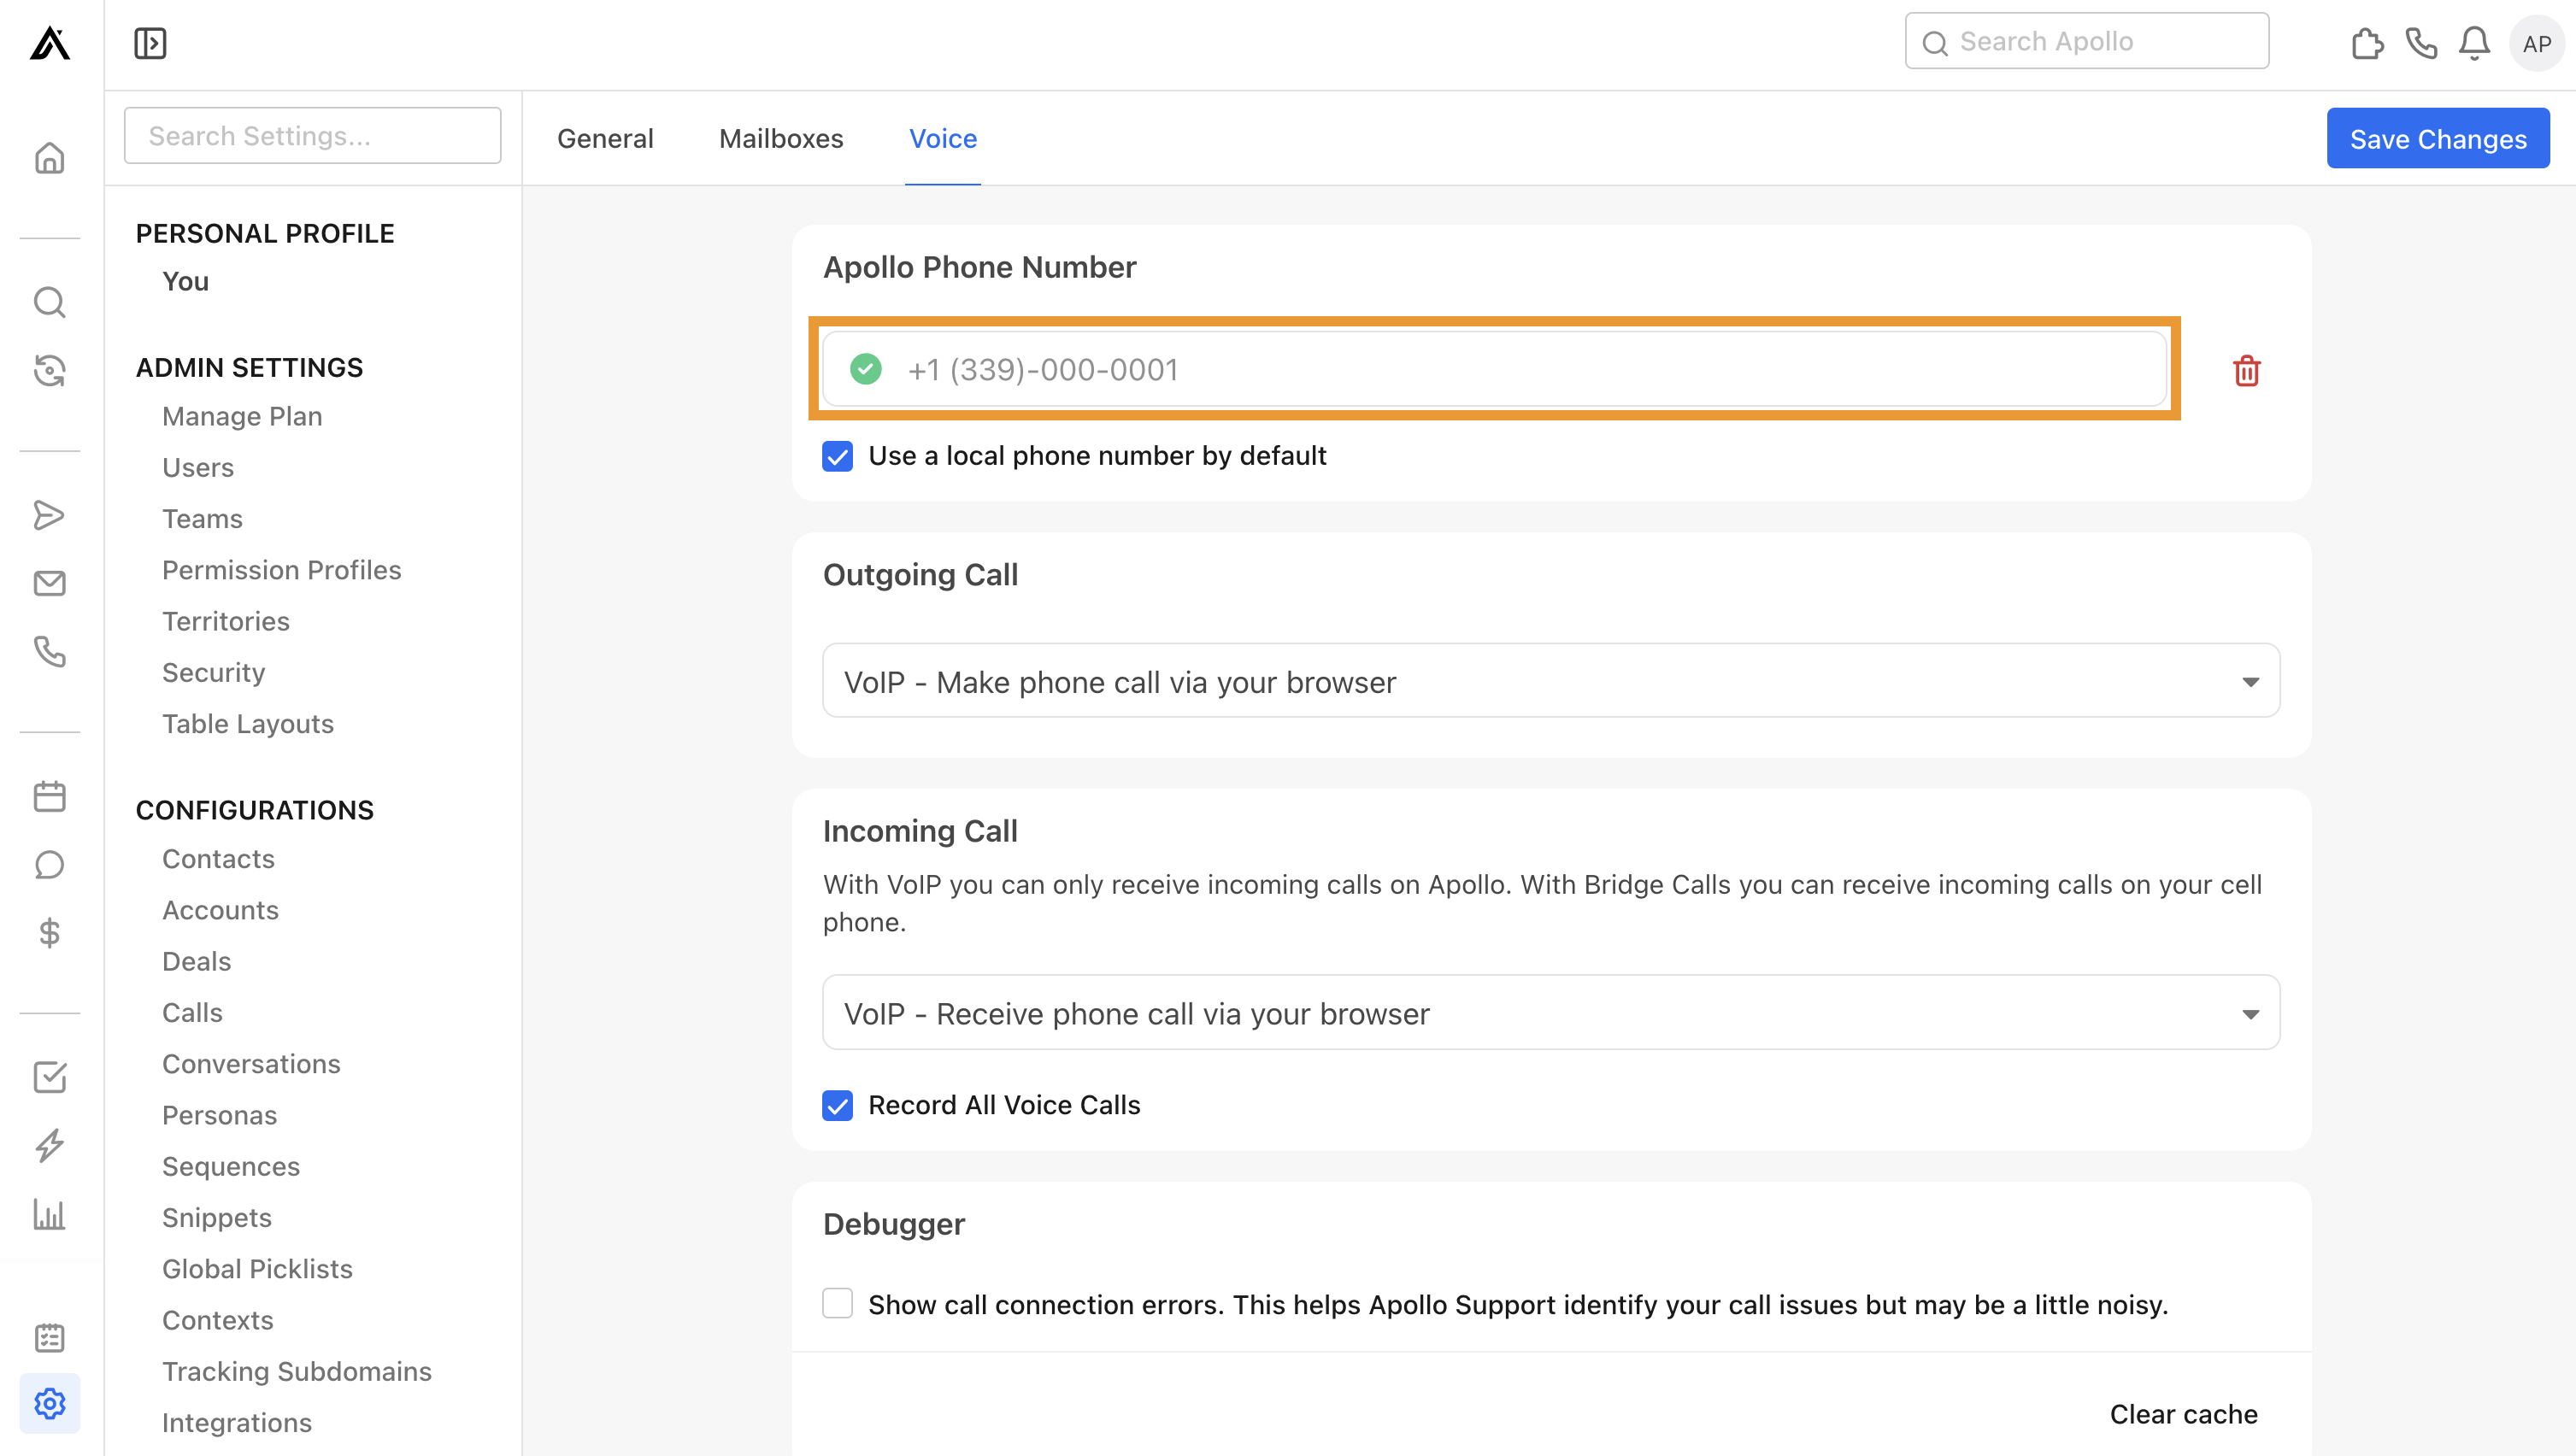Open the Home icon in the sidebar

49,158
